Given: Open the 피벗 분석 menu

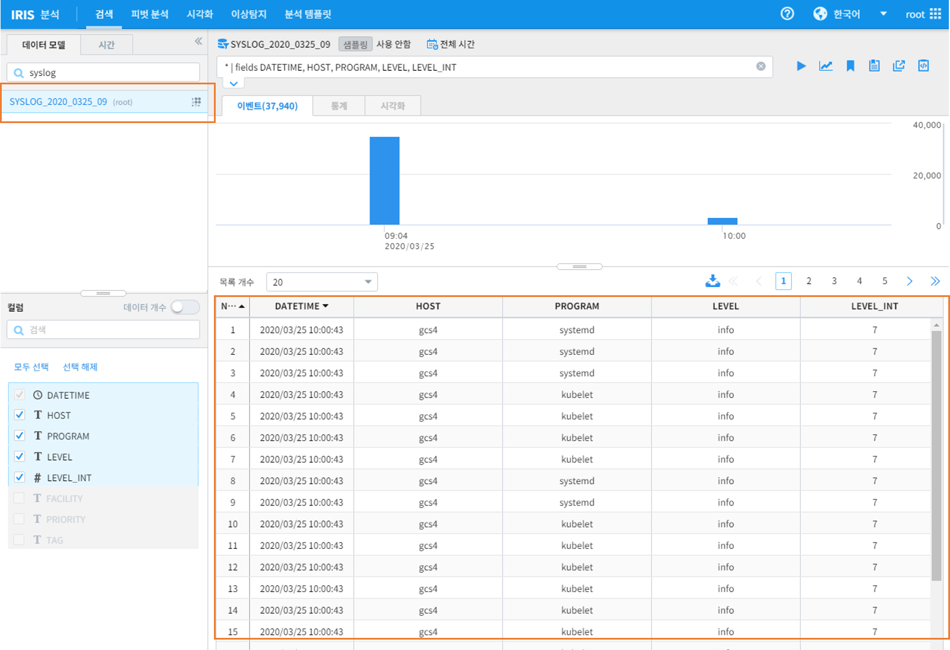Looking at the screenshot, I should [149, 14].
